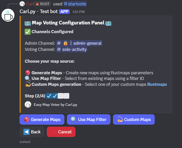Jump to the solo-activity channel mention

tap(72, 49)
